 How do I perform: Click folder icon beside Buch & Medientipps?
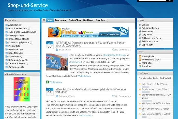[7, 29]
